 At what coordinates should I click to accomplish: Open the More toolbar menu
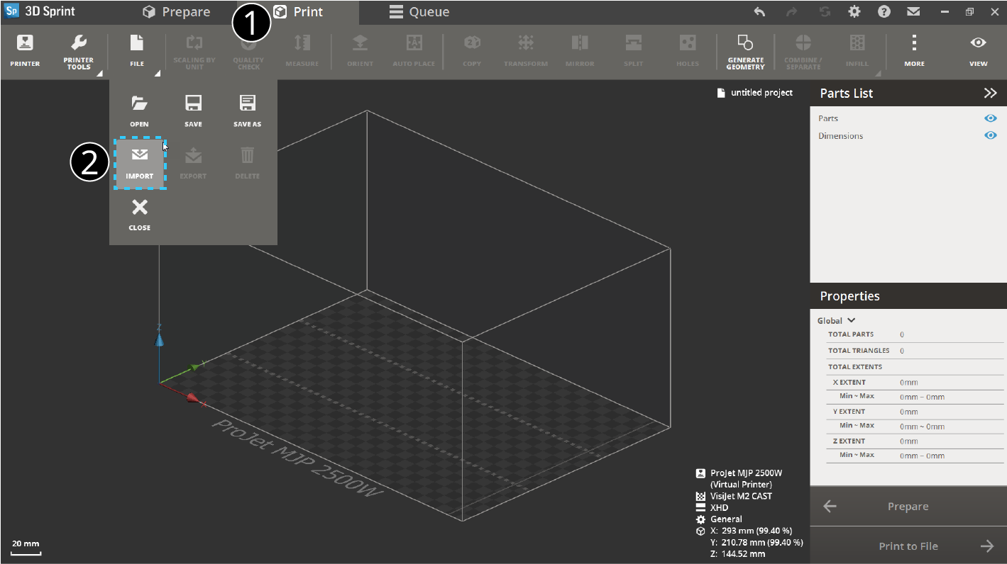click(x=914, y=50)
